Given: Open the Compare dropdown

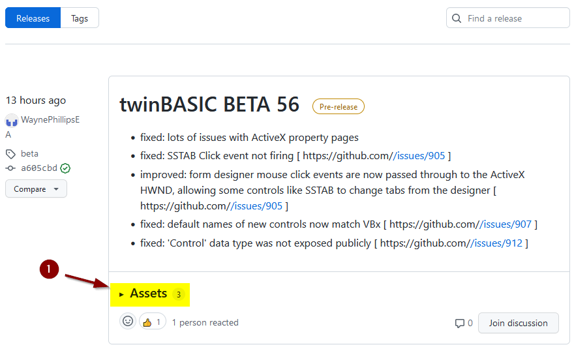Looking at the screenshot, I should point(36,189).
